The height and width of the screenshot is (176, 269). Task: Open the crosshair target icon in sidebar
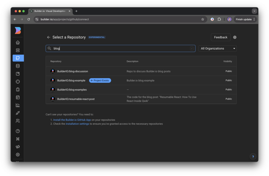coord(18,82)
